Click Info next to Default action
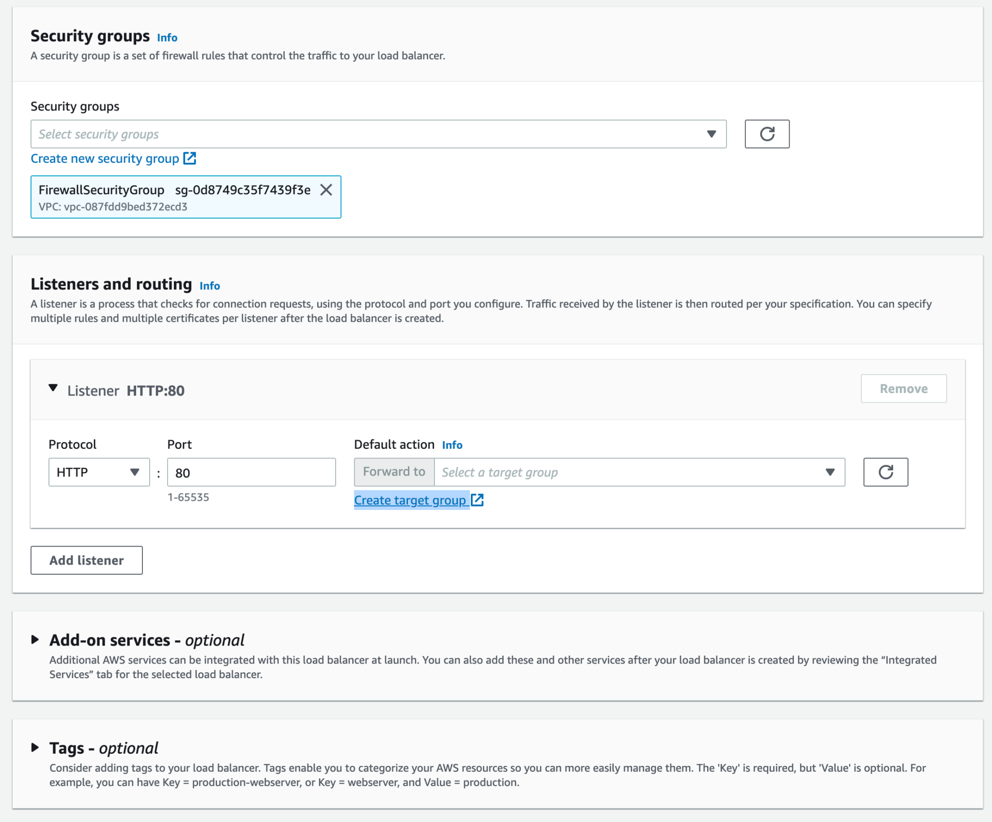Screen dimensions: 992x822 tap(452, 445)
